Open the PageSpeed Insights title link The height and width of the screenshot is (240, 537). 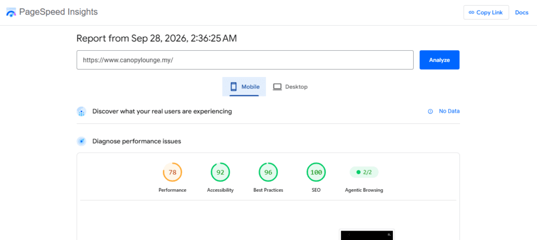click(58, 12)
